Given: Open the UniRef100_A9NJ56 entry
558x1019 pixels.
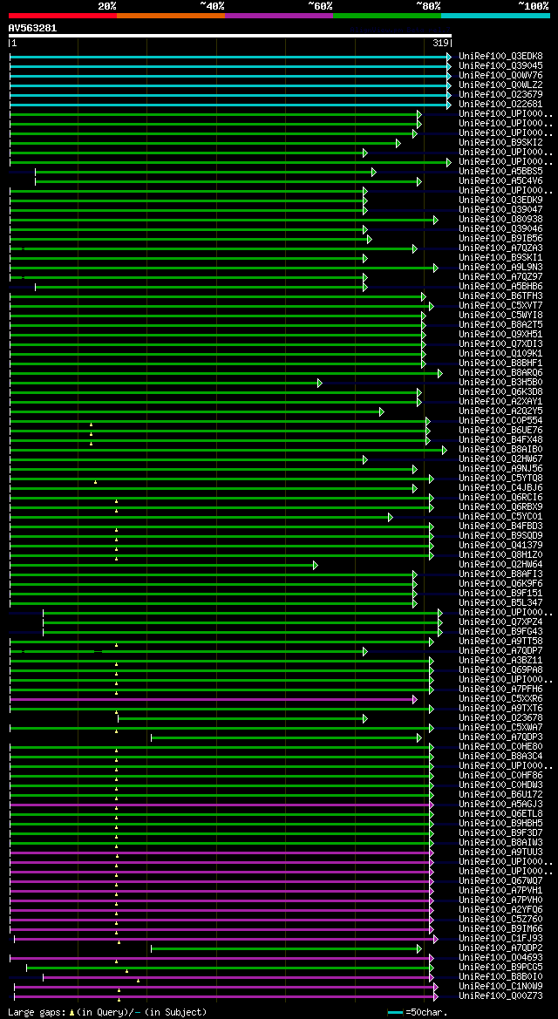Looking at the screenshot, I should coord(500,469).
